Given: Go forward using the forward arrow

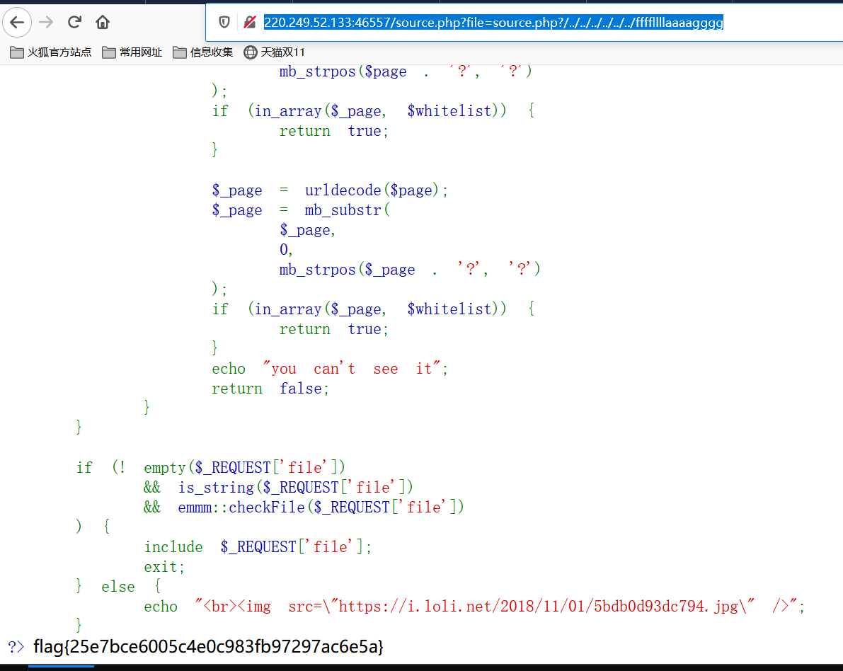Looking at the screenshot, I should [46, 23].
